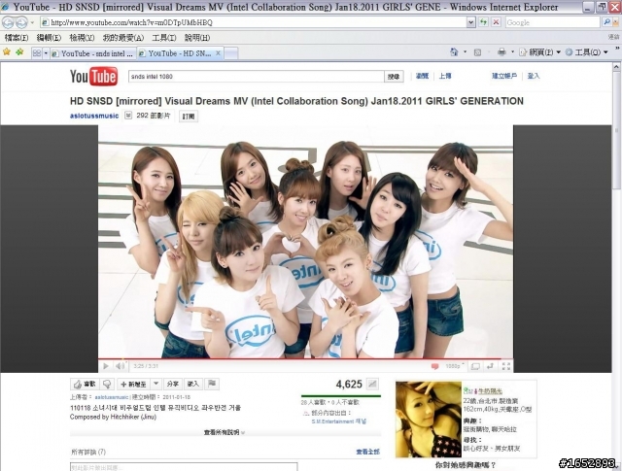Click the subscribe button next to 292 videos
This screenshot has width=622, height=471.
pos(189,117)
